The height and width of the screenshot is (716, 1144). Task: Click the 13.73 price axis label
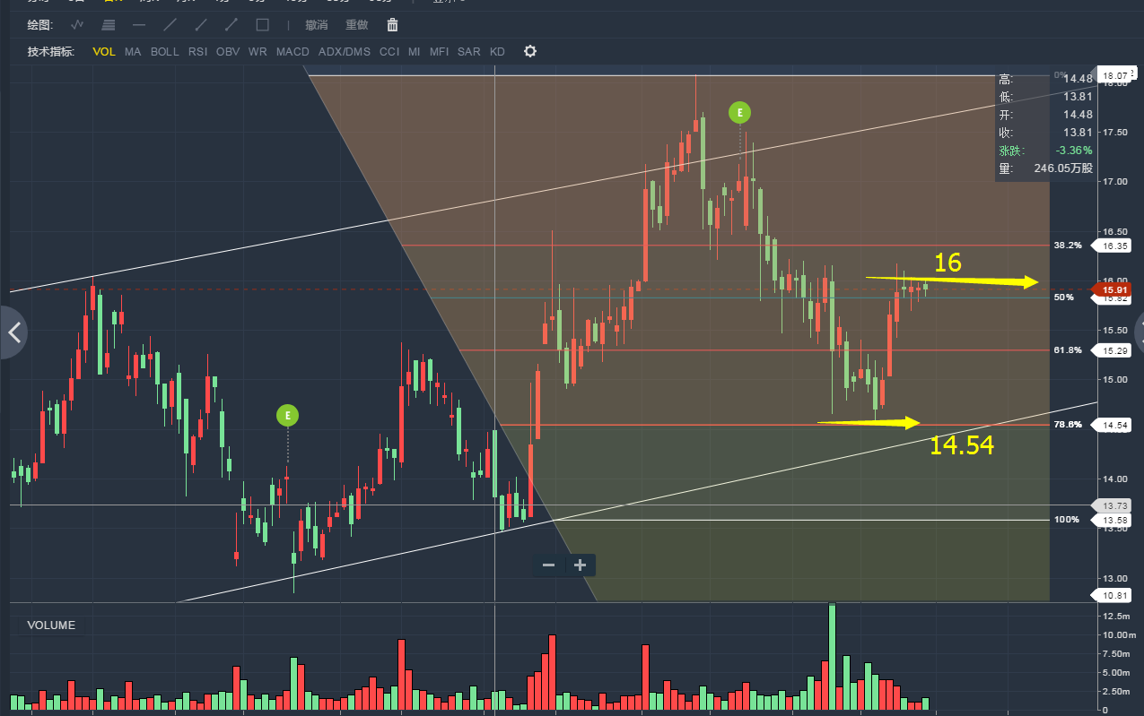click(1113, 505)
